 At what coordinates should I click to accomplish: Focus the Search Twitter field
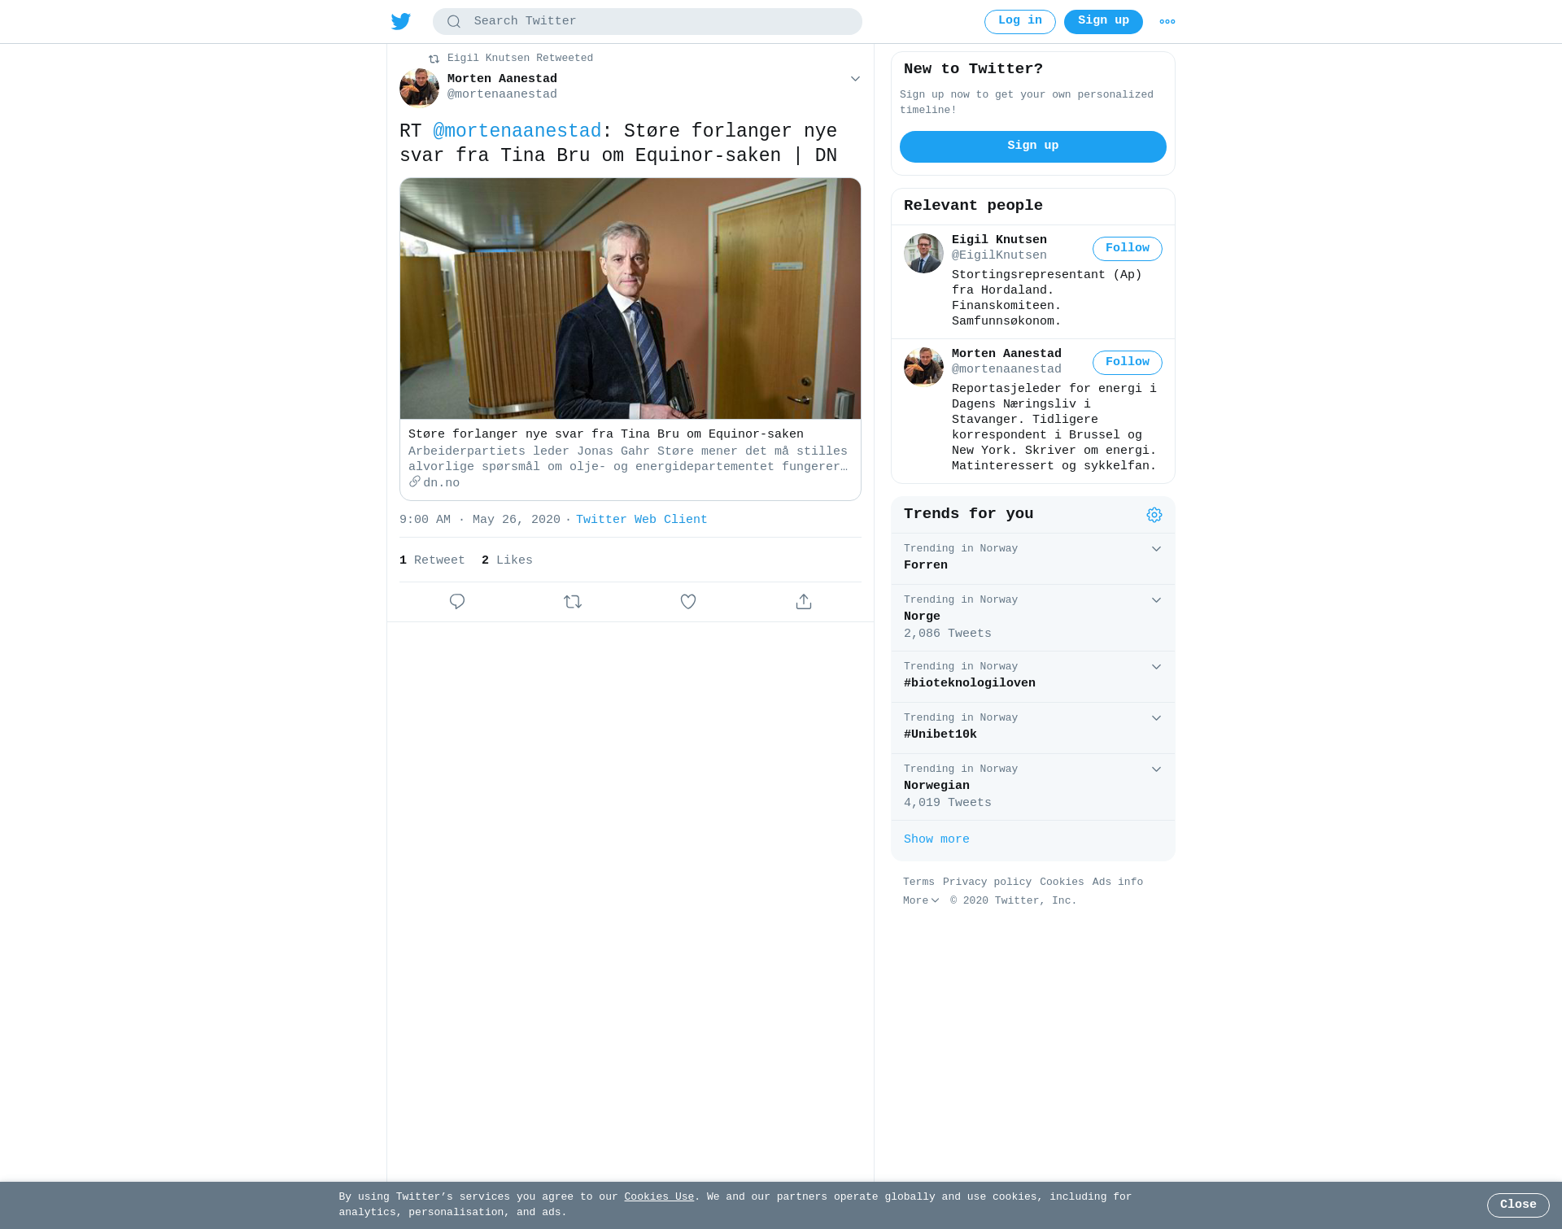[x=648, y=22]
